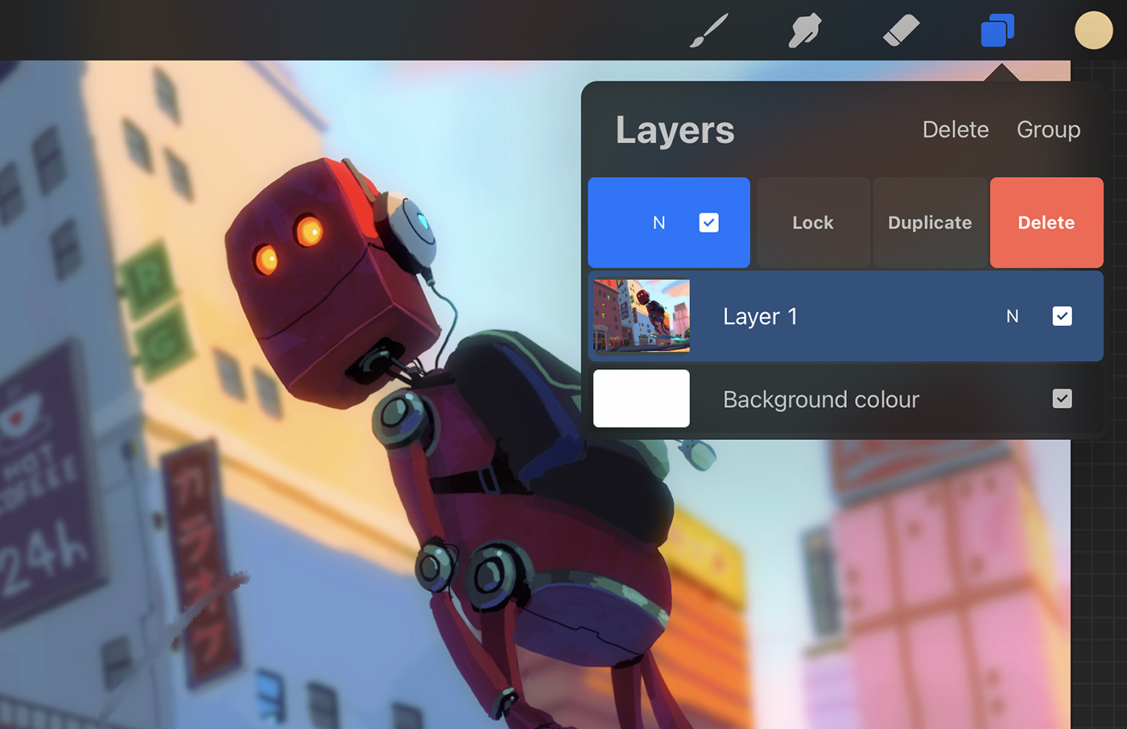Open blend mode N of swiped top layer
The width and height of the screenshot is (1127, 729).
coord(659,223)
